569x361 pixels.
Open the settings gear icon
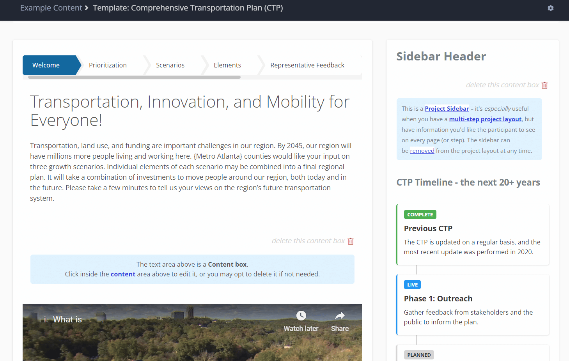[550, 8]
